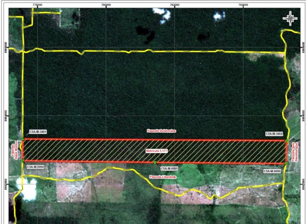Select survey marker label C5A-M-3402
This screenshot has width=306, height=224.
(x=274, y=134)
